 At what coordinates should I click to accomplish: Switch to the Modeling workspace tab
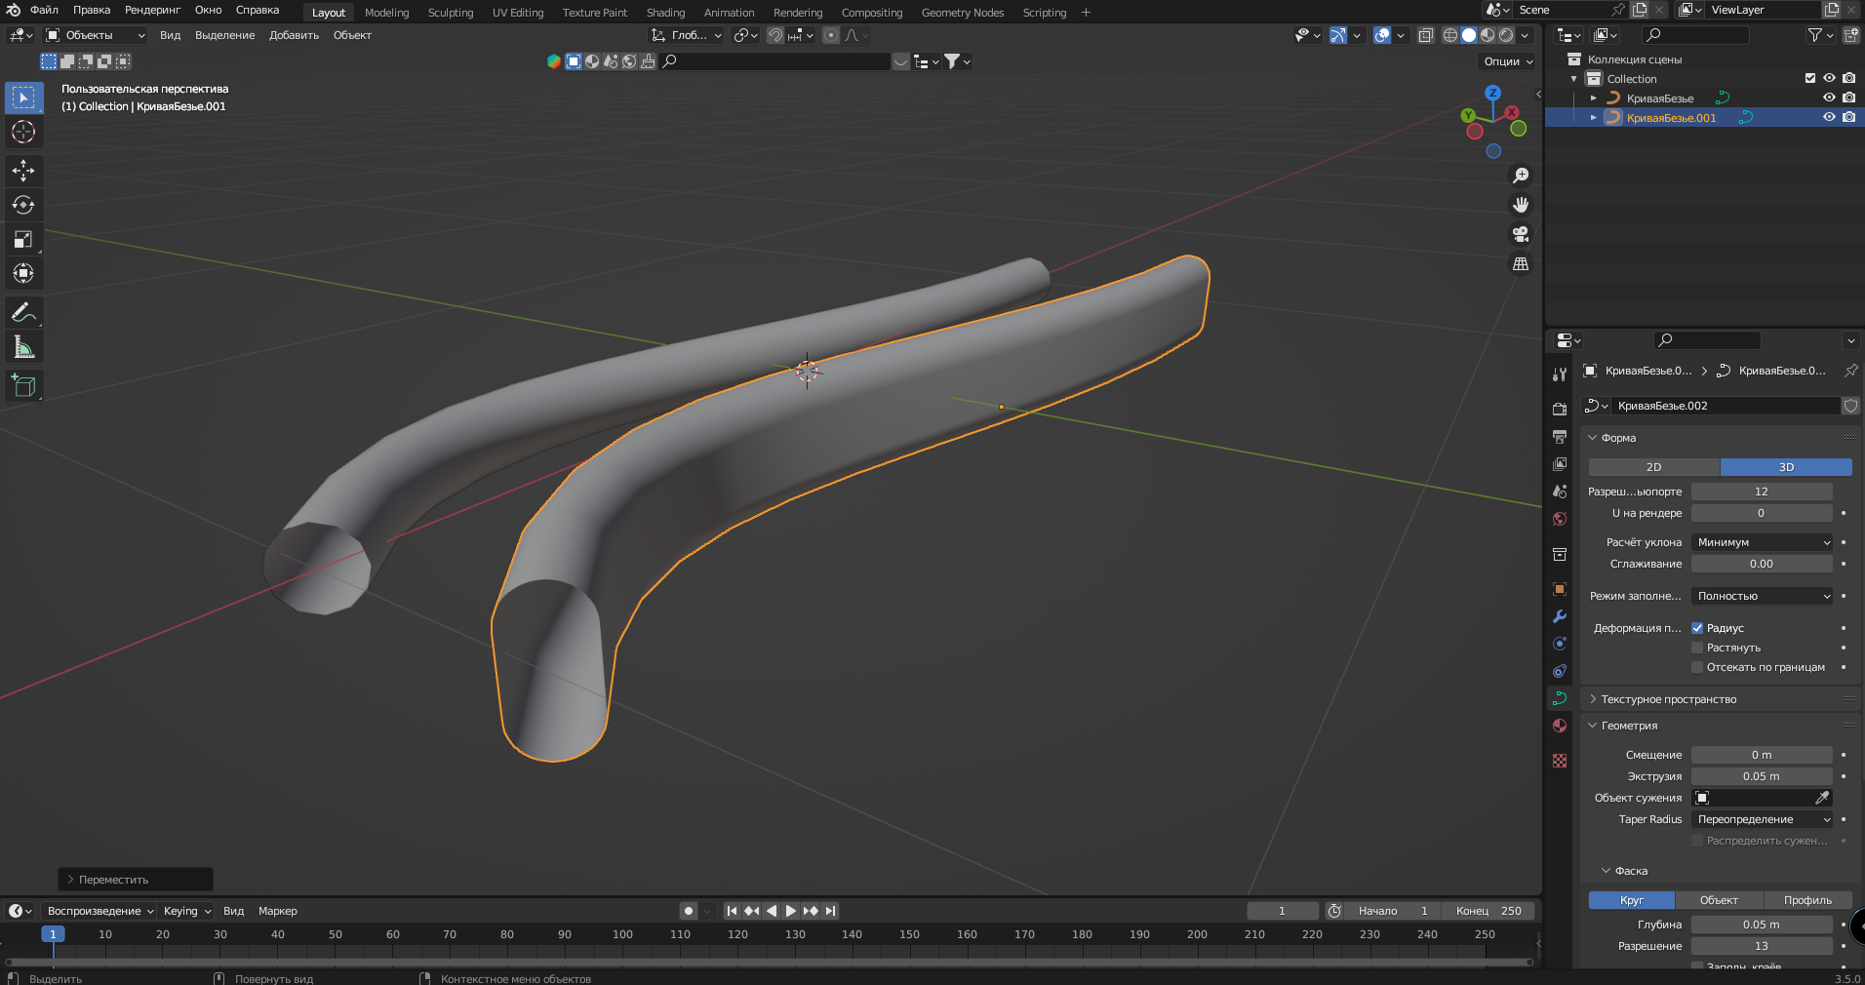coord(387,13)
